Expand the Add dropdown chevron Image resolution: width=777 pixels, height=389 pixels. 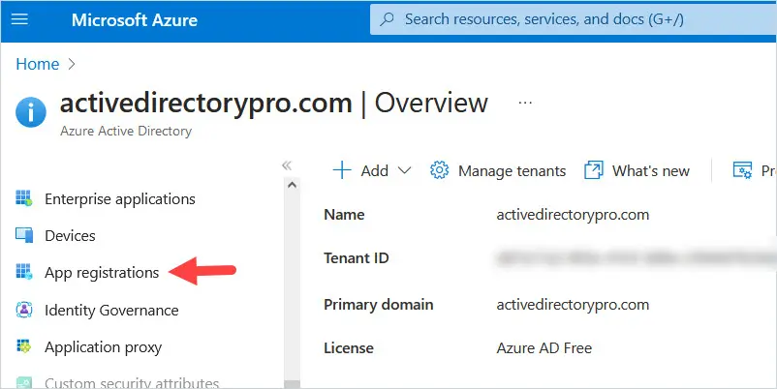(404, 170)
